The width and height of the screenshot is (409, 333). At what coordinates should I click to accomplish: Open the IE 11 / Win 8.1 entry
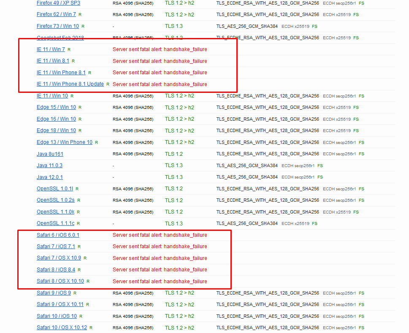53,61
